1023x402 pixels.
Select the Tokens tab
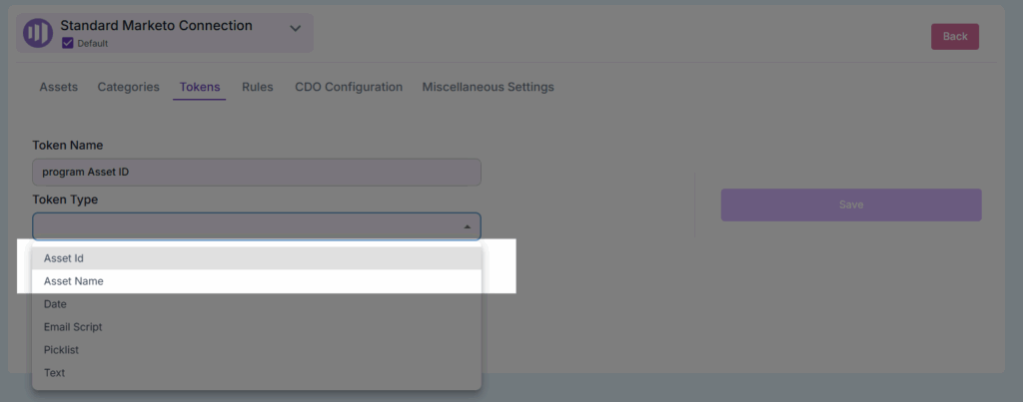[200, 87]
